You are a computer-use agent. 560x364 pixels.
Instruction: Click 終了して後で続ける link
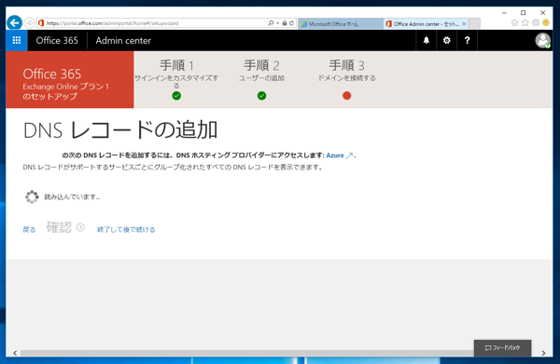pos(126,230)
